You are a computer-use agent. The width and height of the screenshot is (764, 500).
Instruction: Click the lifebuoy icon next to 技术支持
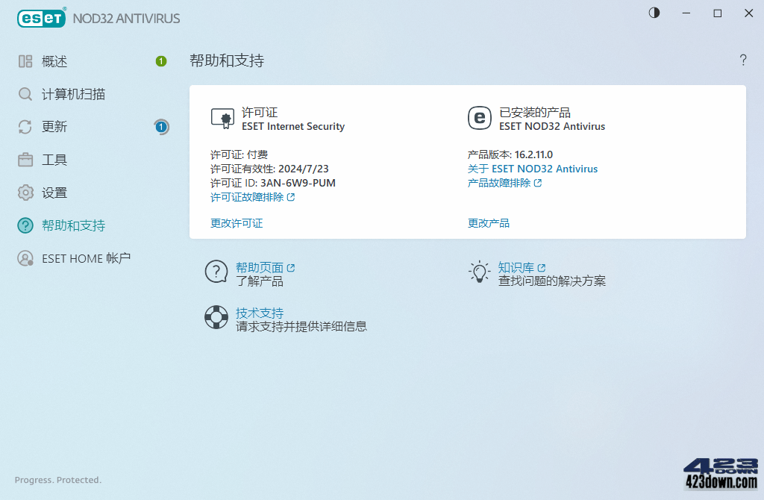pyautogui.click(x=216, y=317)
